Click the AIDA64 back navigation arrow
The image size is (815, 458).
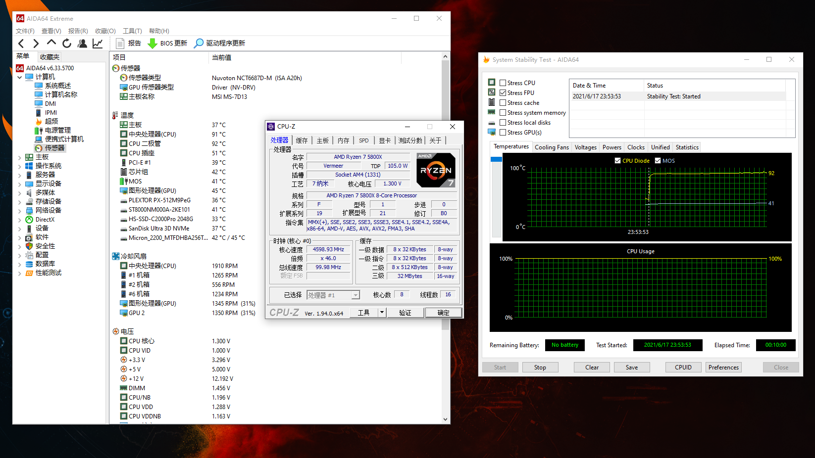click(x=21, y=44)
